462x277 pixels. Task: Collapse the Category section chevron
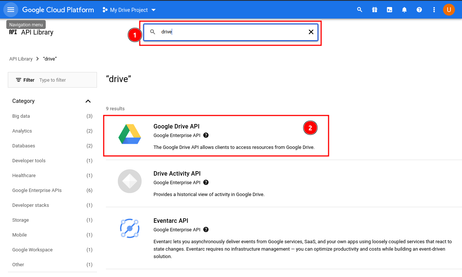click(88, 101)
